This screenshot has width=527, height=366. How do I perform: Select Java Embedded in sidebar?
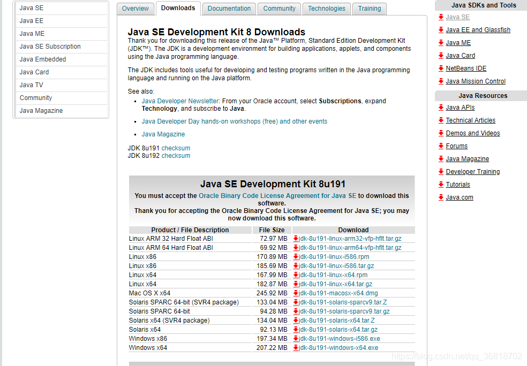(61, 59)
